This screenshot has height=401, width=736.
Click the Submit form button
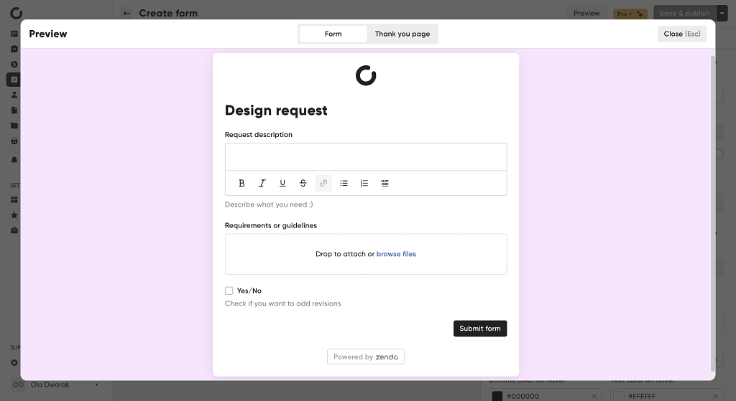[479, 329]
